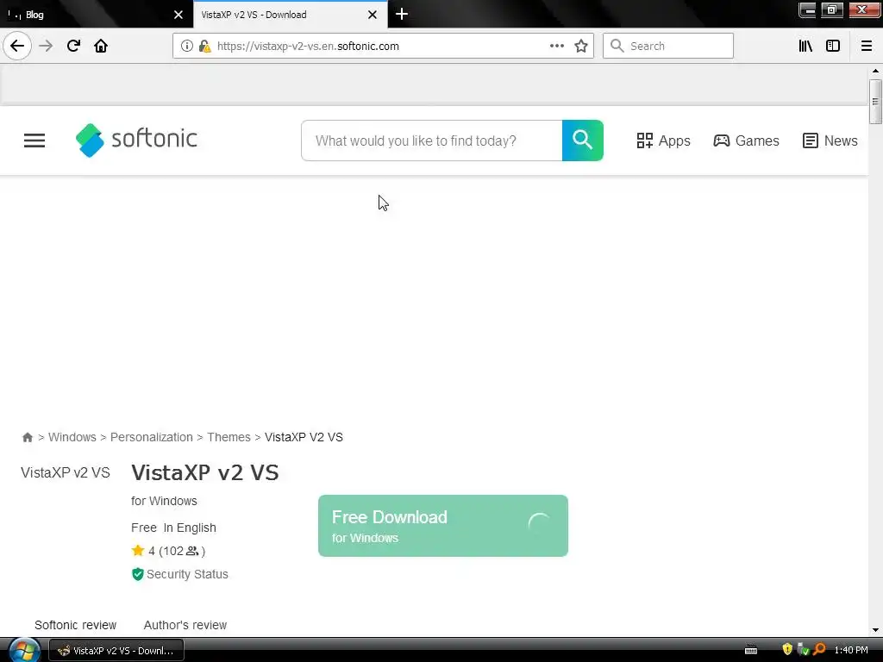Click scrollbar up arrow

click(875, 71)
